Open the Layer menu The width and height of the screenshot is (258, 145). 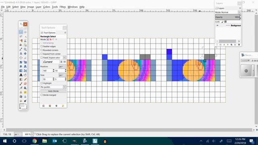39,7
